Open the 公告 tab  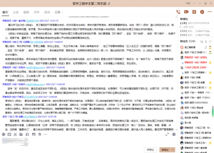click(16, 12)
